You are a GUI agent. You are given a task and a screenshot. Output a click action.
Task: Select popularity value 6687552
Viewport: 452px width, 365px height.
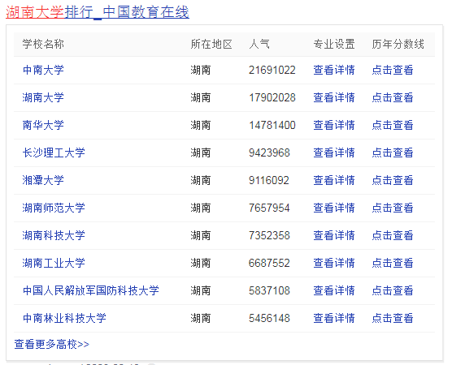(x=269, y=263)
